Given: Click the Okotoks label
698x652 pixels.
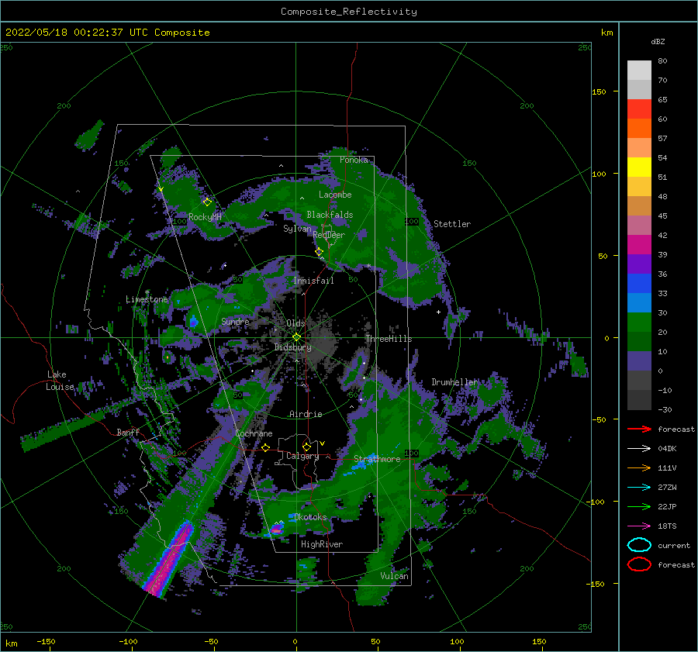Looking at the screenshot, I should tap(310, 517).
